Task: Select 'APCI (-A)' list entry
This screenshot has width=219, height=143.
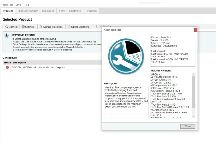Action: [156, 74]
